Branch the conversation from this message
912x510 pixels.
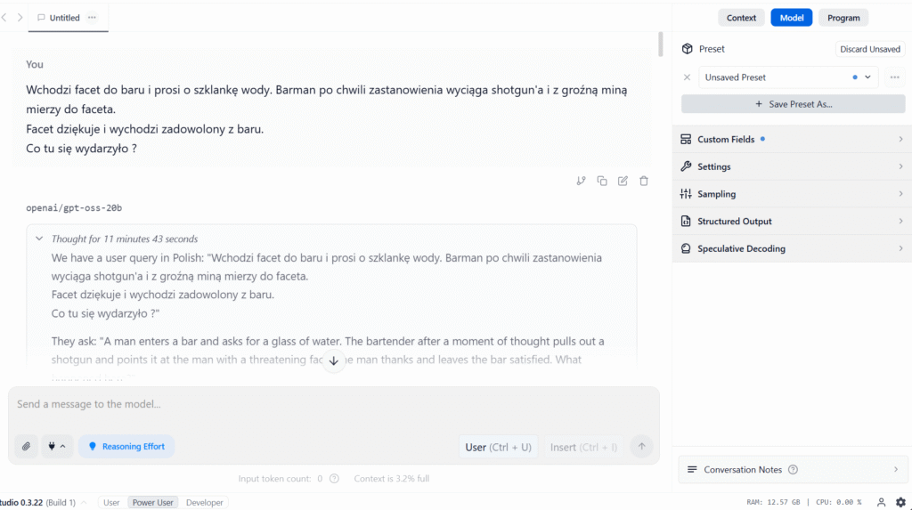[x=581, y=181]
